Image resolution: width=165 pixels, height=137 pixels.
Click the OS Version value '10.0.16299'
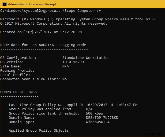73,62
